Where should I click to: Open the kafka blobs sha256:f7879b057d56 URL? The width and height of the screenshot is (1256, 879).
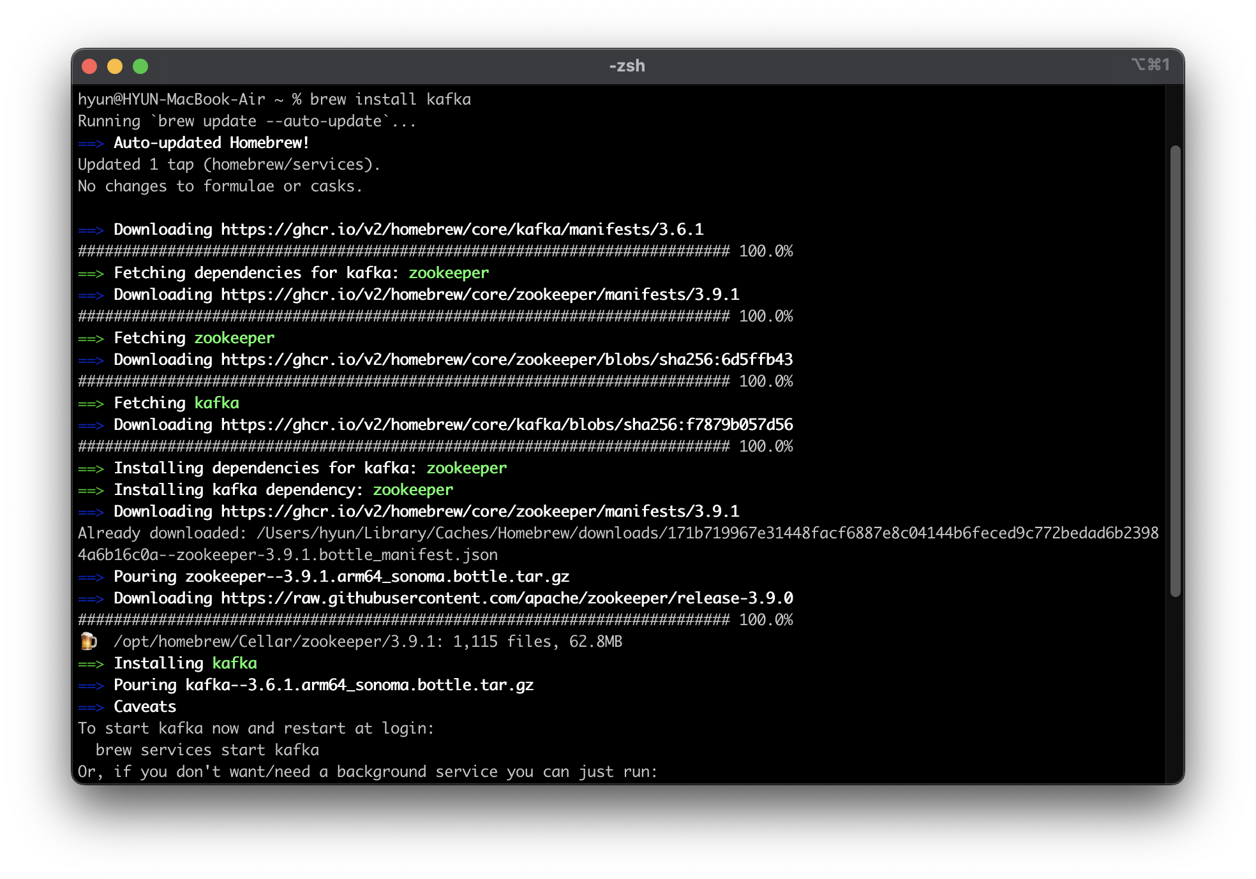(x=507, y=425)
